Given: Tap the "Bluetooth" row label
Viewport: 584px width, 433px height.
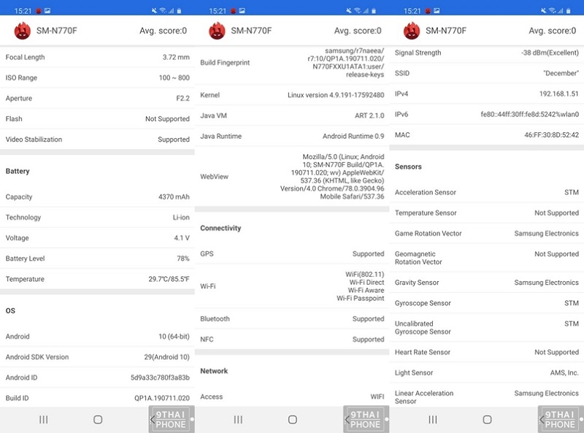Looking at the screenshot, I should [x=215, y=319].
